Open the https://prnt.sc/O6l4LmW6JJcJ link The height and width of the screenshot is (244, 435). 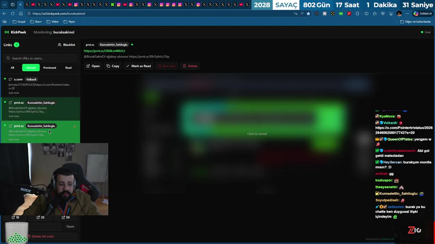click(104, 51)
